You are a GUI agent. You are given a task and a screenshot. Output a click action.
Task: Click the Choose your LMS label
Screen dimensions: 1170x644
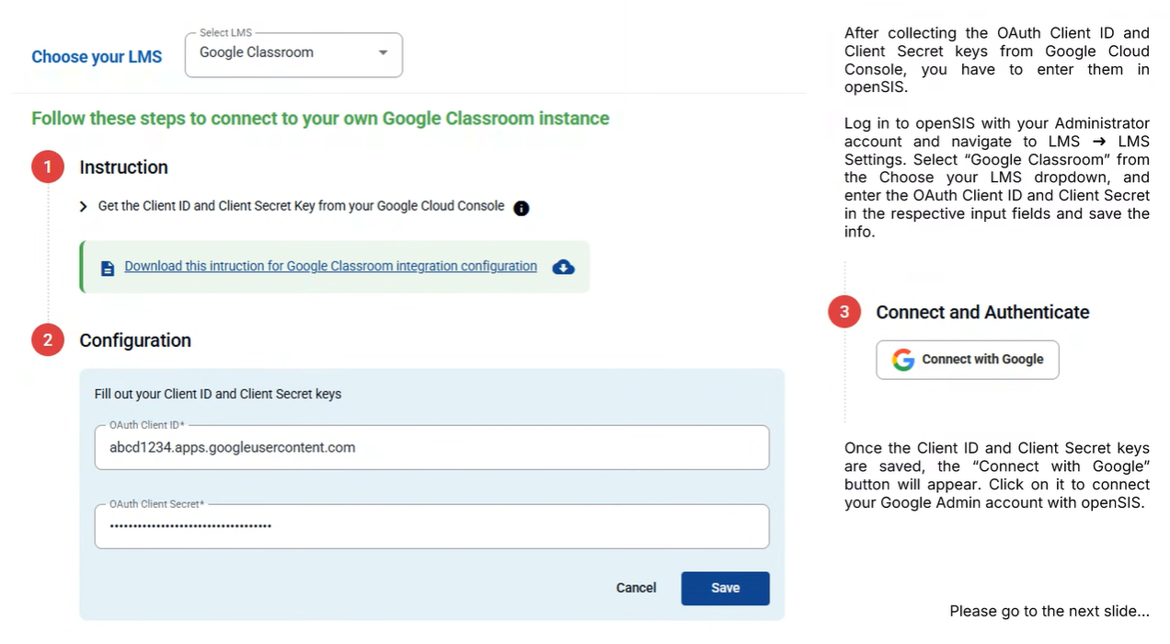click(x=97, y=57)
